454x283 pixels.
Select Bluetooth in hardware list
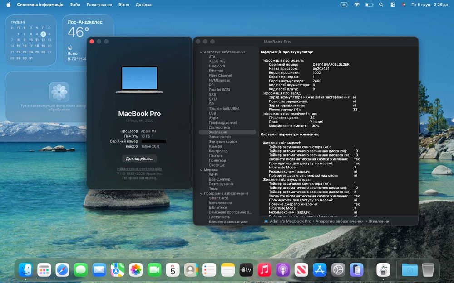(x=217, y=66)
